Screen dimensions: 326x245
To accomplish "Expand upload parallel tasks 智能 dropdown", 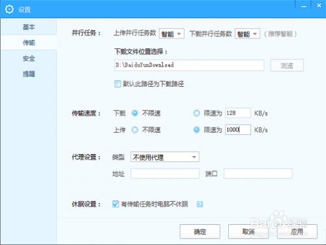I will click(171, 34).
